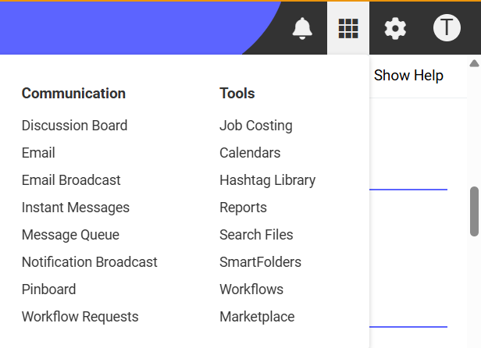The width and height of the screenshot is (481, 348).
Task: Open the notifications bell
Action: tap(302, 28)
